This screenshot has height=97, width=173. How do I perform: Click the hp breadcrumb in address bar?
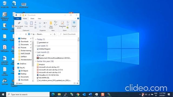(34, 34)
